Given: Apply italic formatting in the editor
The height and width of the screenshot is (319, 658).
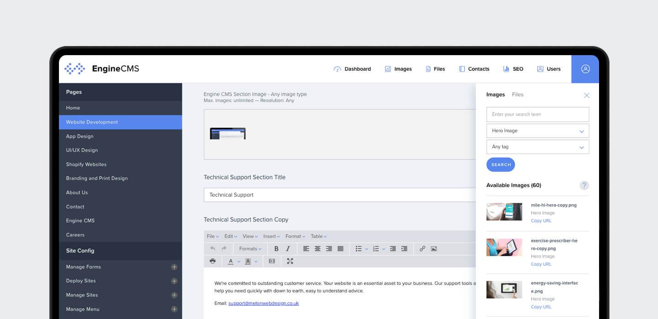Looking at the screenshot, I should tap(288, 249).
